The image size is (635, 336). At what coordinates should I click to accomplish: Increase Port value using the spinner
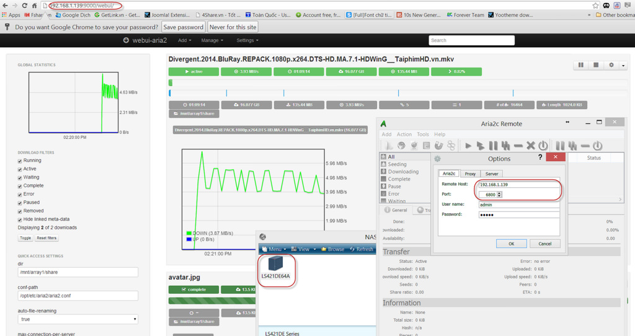coord(500,193)
